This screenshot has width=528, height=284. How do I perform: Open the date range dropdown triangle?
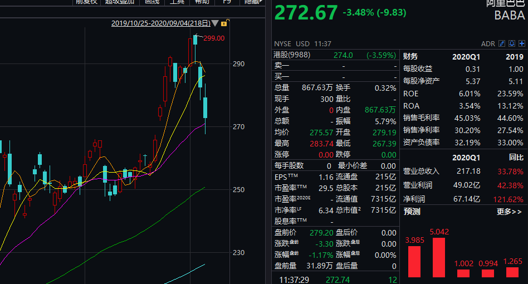click(215, 23)
